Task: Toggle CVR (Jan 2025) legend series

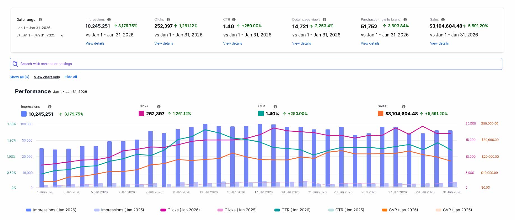Action: [454, 210]
